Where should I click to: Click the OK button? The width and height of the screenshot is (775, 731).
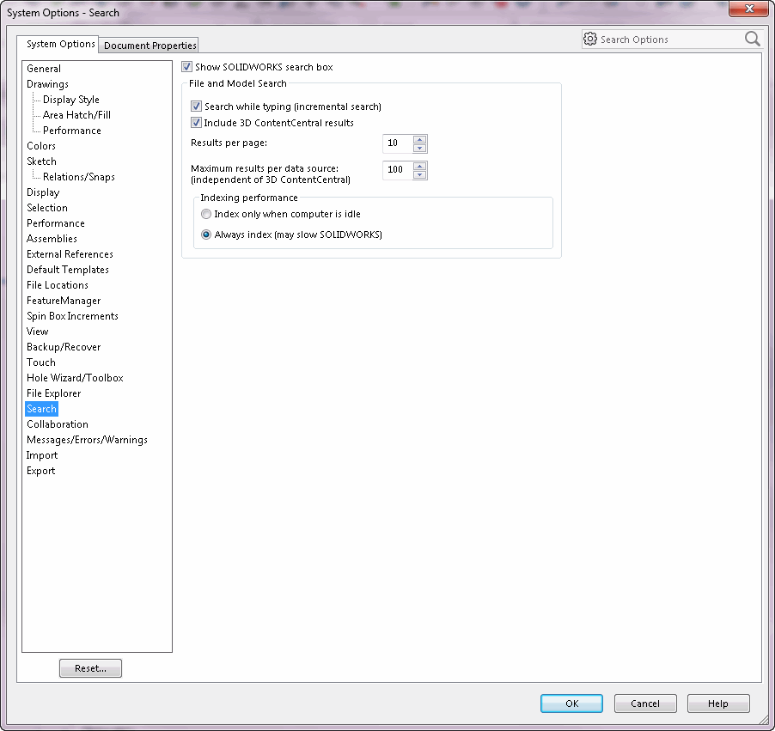(x=572, y=704)
